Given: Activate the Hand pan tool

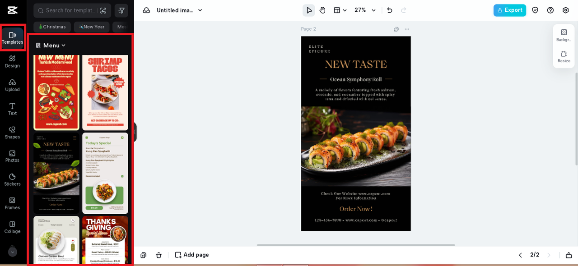Looking at the screenshot, I should point(322,10).
